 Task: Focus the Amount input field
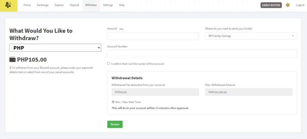[153, 36]
